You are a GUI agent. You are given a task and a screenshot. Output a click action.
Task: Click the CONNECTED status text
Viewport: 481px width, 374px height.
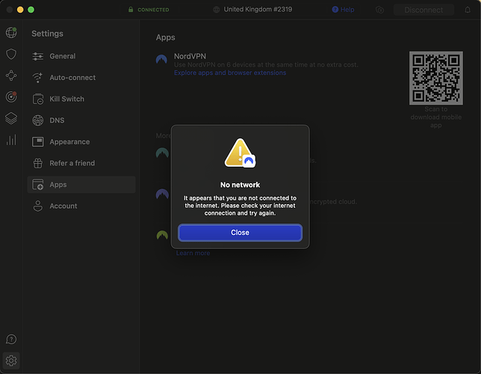point(153,10)
